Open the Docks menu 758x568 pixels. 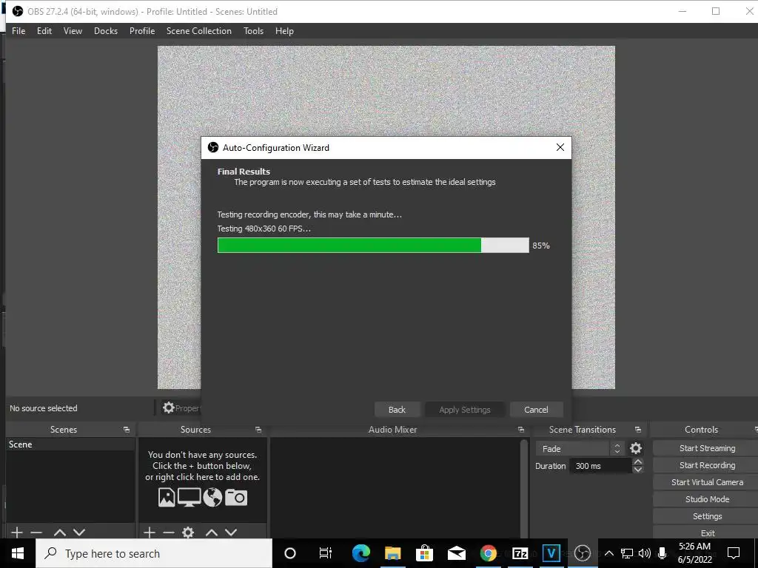105,31
